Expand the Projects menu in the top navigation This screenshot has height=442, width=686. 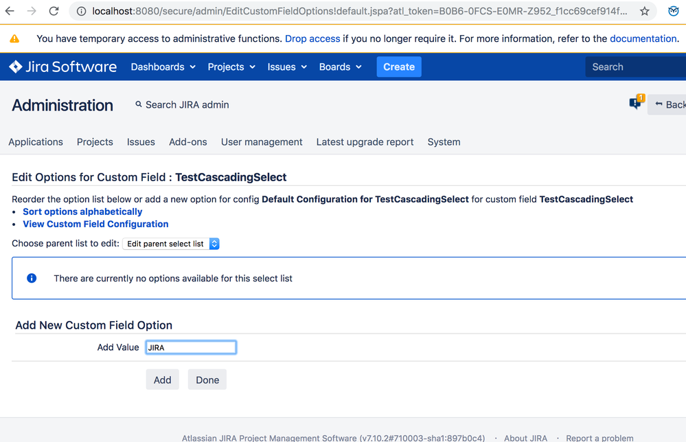(x=231, y=67)
